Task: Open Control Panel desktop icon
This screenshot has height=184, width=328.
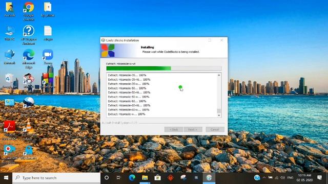Action: pos(9,105)
